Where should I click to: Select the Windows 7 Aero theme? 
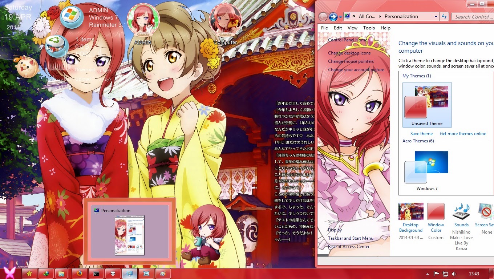427,170
